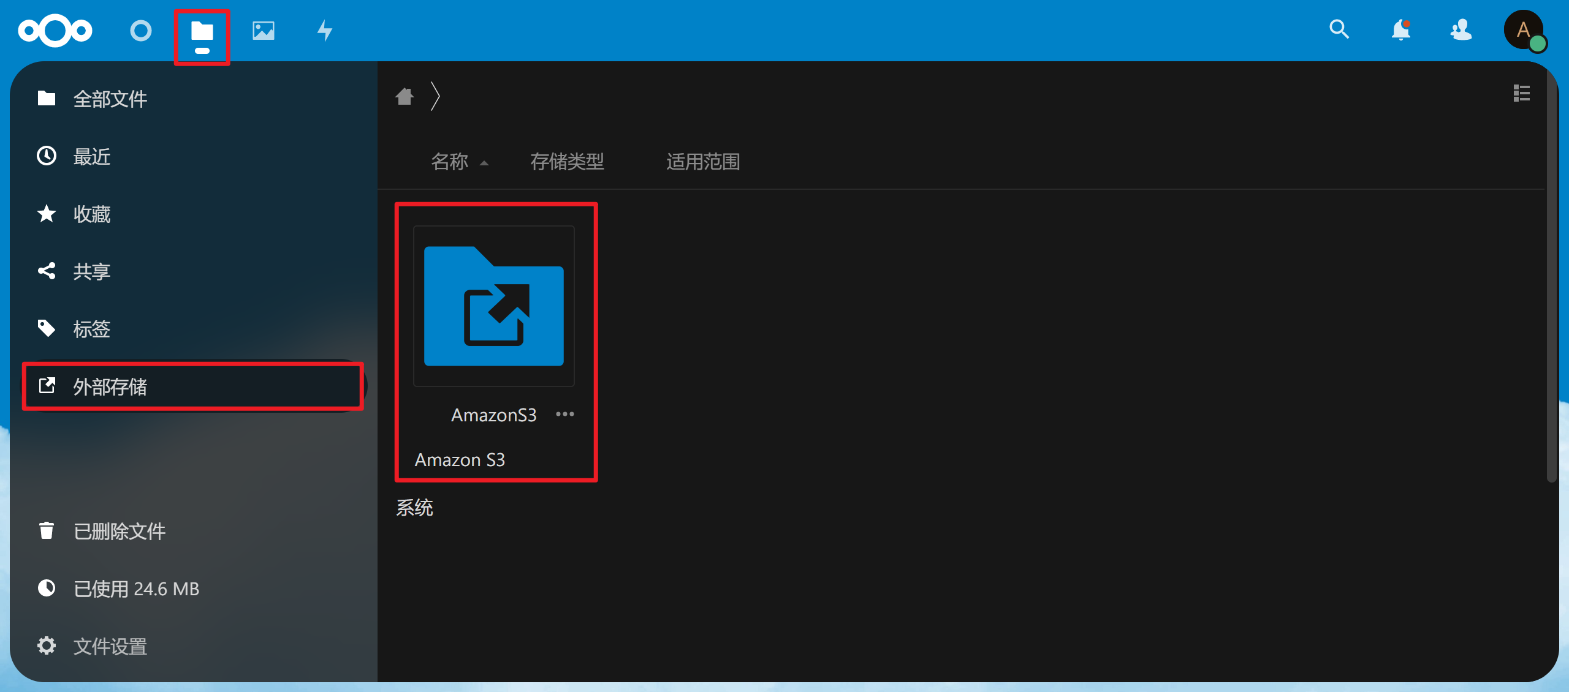Open the user avatar menu
The height and width of the screenshot is (692, 1569).
tap(1524, 29)
